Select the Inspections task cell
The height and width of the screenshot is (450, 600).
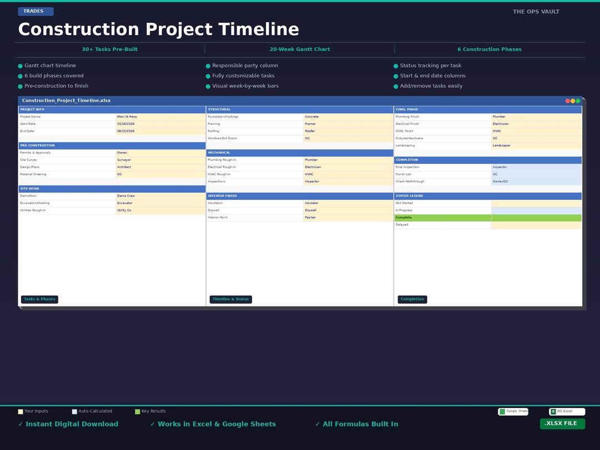pyautogui.click(x=255, y=182)
